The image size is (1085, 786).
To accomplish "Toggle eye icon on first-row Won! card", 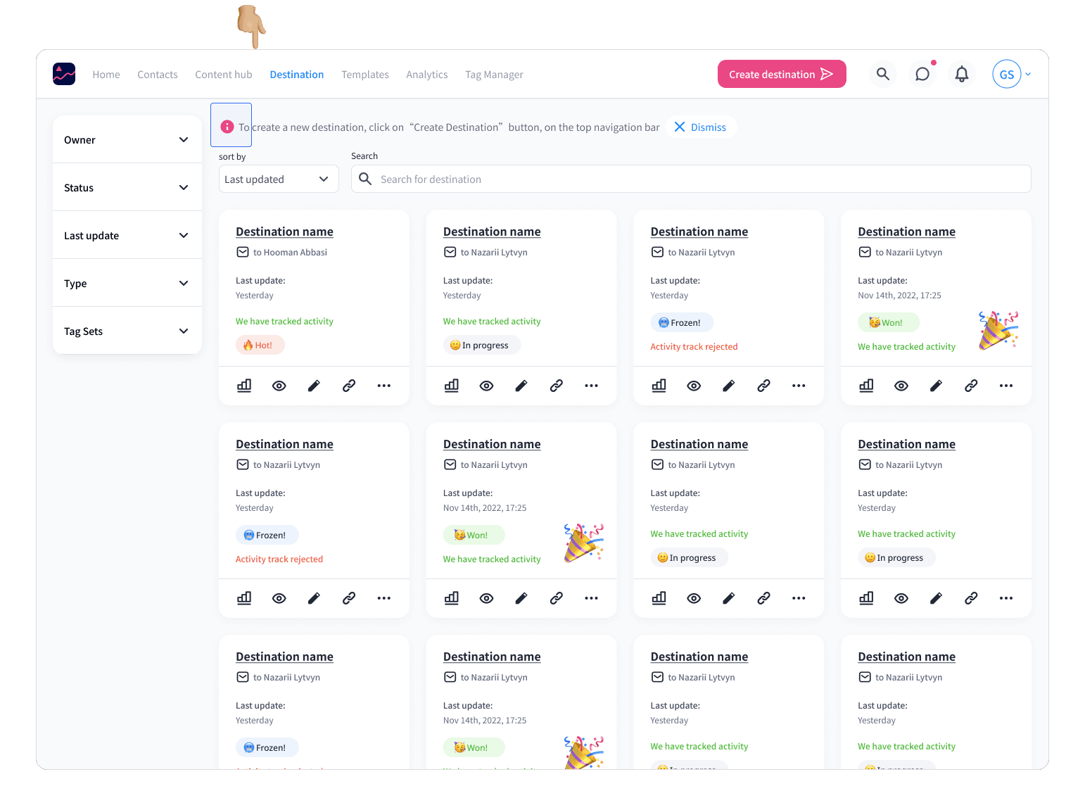I will click(901, 386).
